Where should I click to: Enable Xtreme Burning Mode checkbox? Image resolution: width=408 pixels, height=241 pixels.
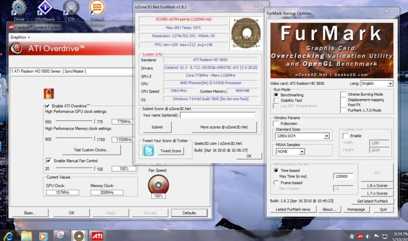point(343,94)
